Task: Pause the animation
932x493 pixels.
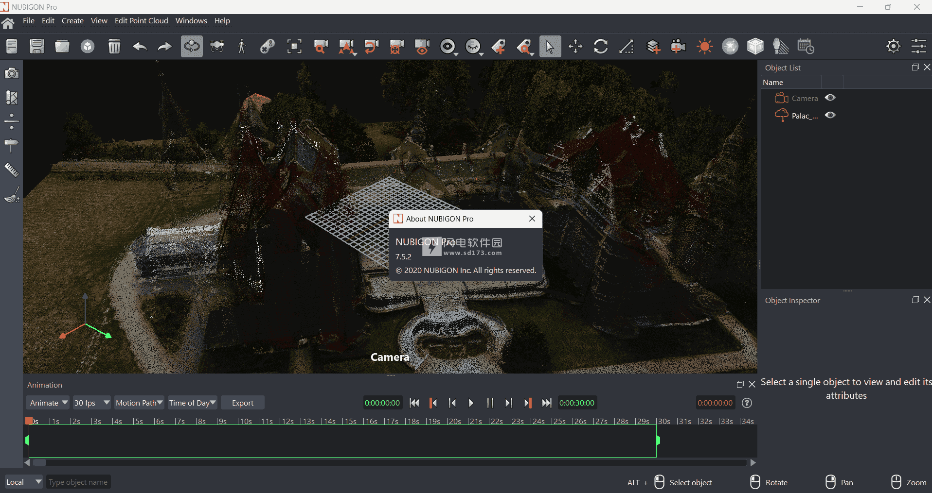Action: point(490,403)
